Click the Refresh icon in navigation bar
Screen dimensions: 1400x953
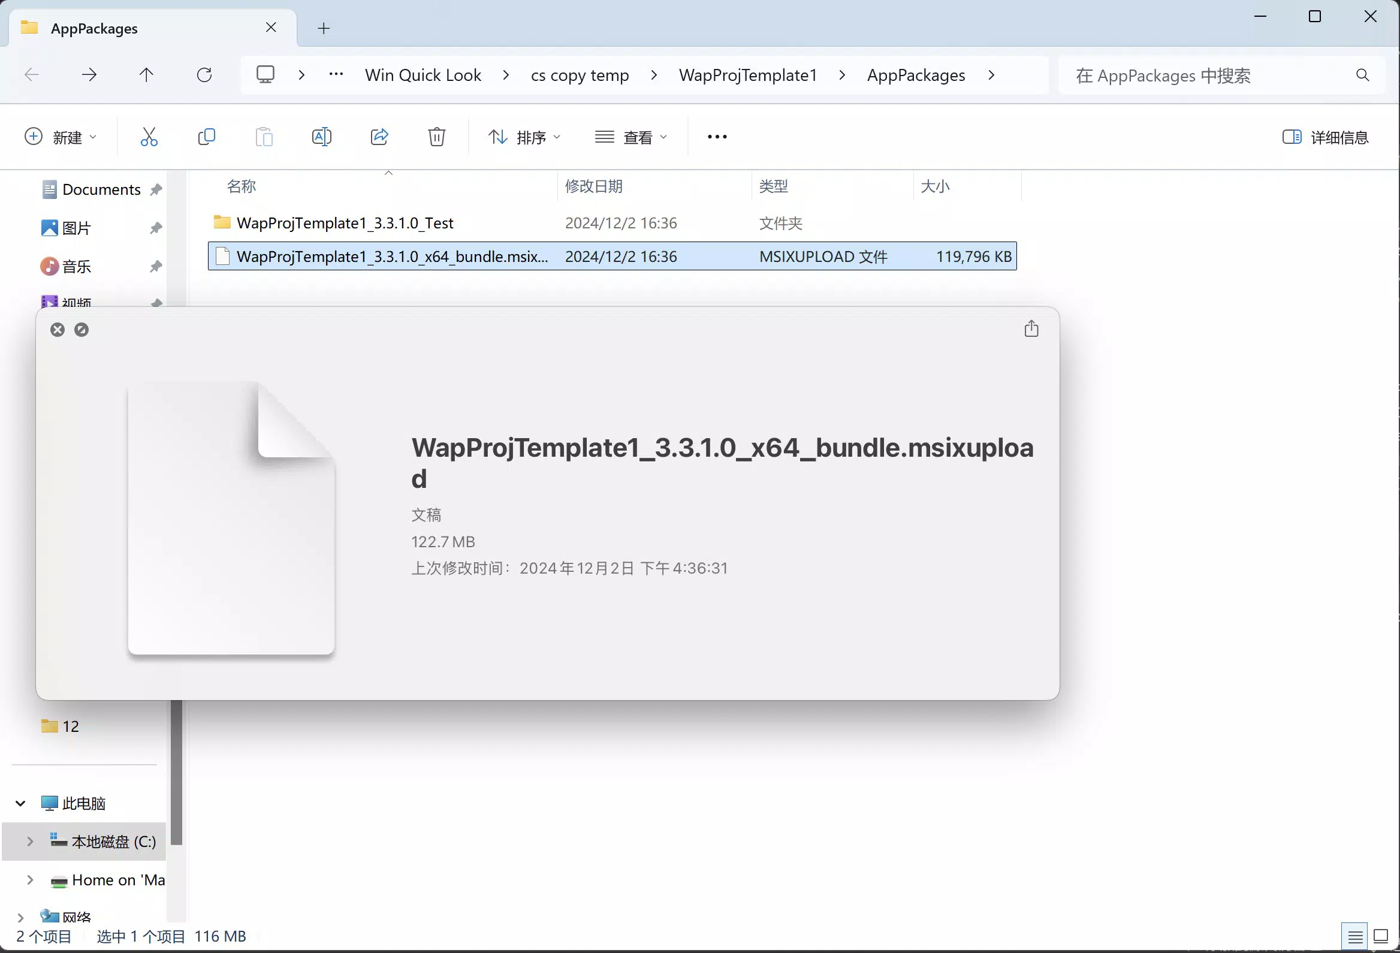[x=204, y=75]
